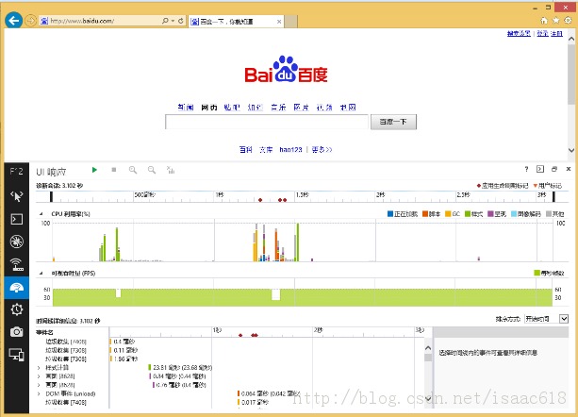Open the 贴吧 link
The height and width of the screenshot is (417, 578).
coord(232,108)
